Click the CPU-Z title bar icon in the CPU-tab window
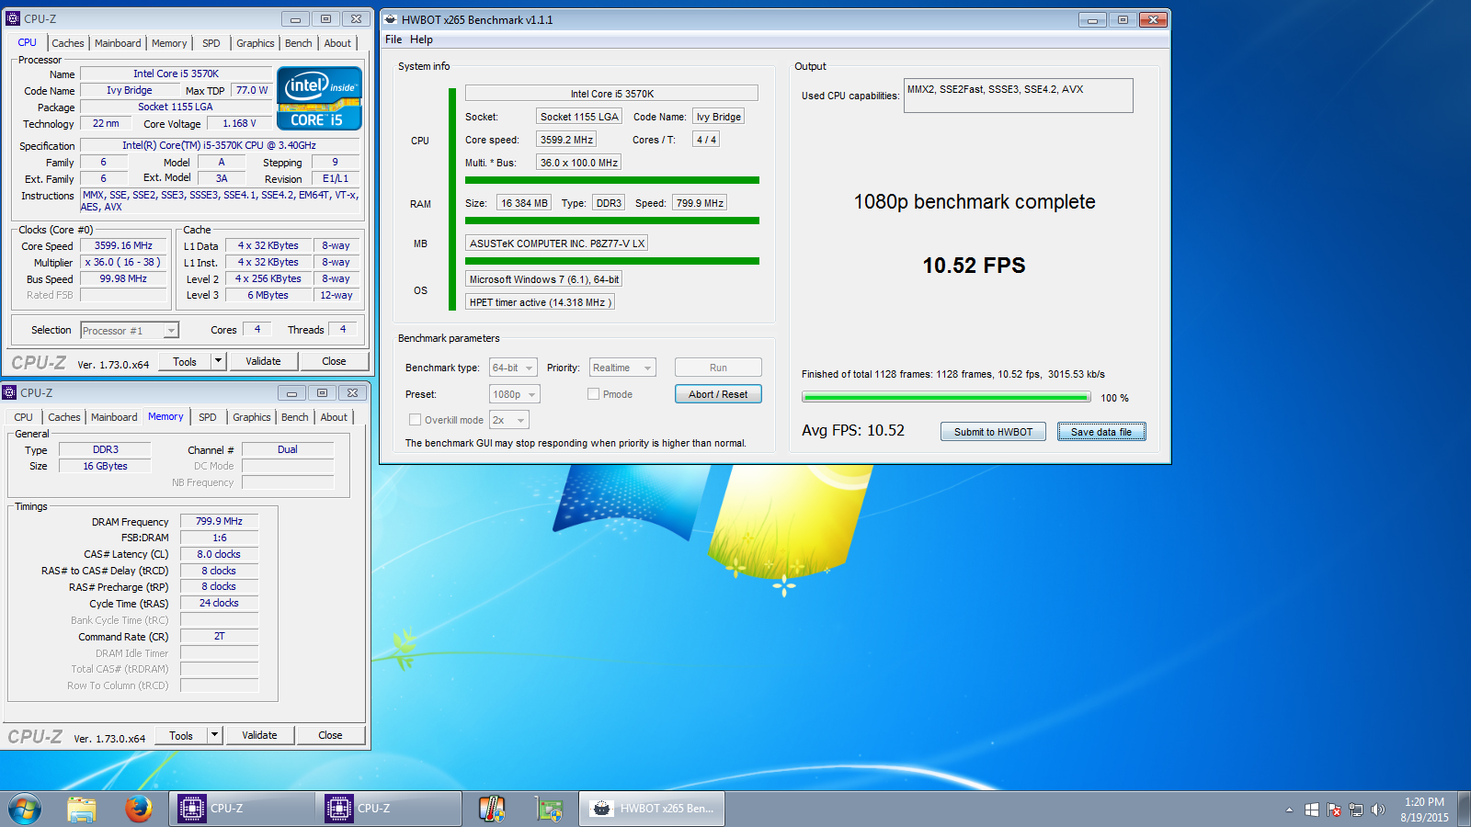The image size is (1471, 827). coord(13,18)
